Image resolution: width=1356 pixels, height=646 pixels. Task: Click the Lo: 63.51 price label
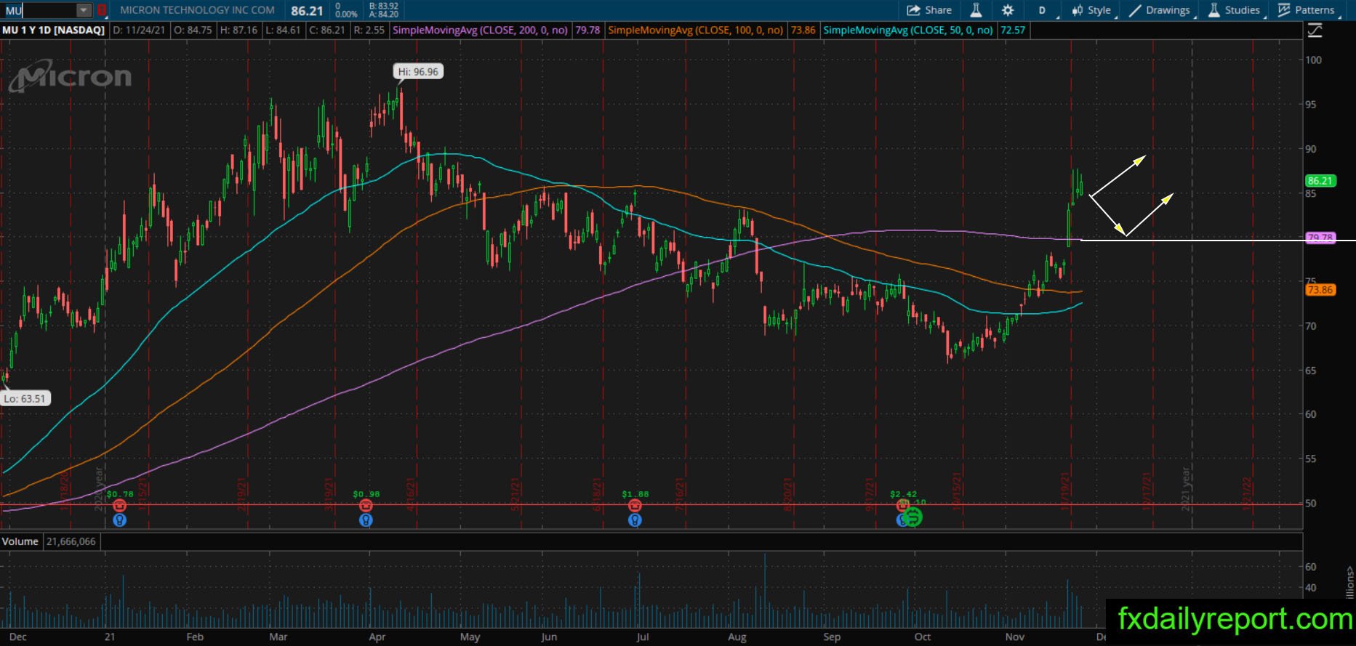point(25,398)
